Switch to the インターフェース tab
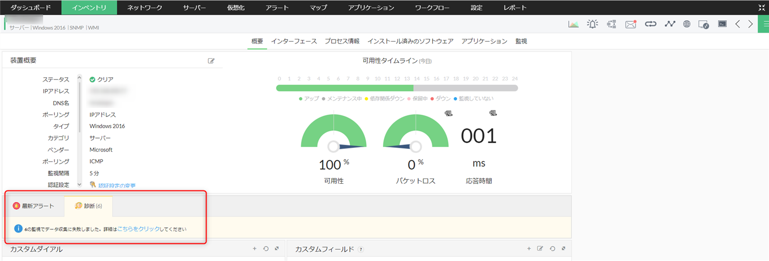Viewport: 769px width, 261px height. click(x=294, y=41)
